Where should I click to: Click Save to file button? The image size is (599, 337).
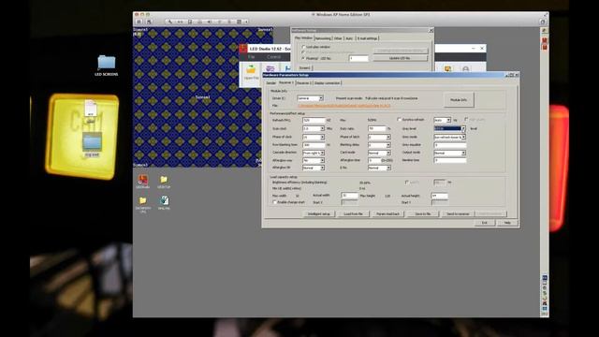click(422, 214)
